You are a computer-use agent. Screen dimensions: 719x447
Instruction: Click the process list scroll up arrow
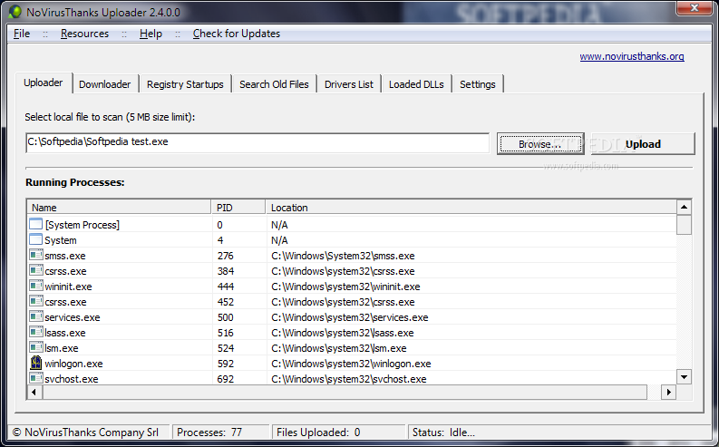click(x=684, y=208)
